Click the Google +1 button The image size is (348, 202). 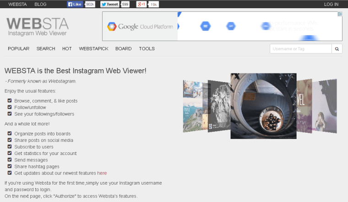(x=141, y=4)
